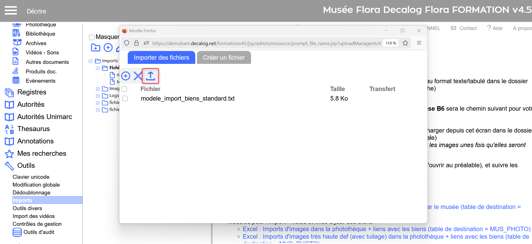Open Thesaurus in sidebar
The width and height of the screenshot is (532, 244).
tap(33, 129)
